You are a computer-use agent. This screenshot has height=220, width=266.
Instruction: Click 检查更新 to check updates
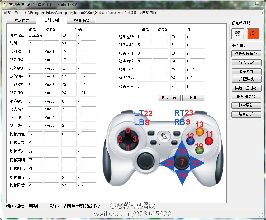(x=246, y=105)
